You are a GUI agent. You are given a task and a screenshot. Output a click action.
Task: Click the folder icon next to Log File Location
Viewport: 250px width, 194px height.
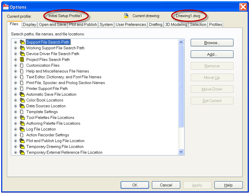coord(22,129)
